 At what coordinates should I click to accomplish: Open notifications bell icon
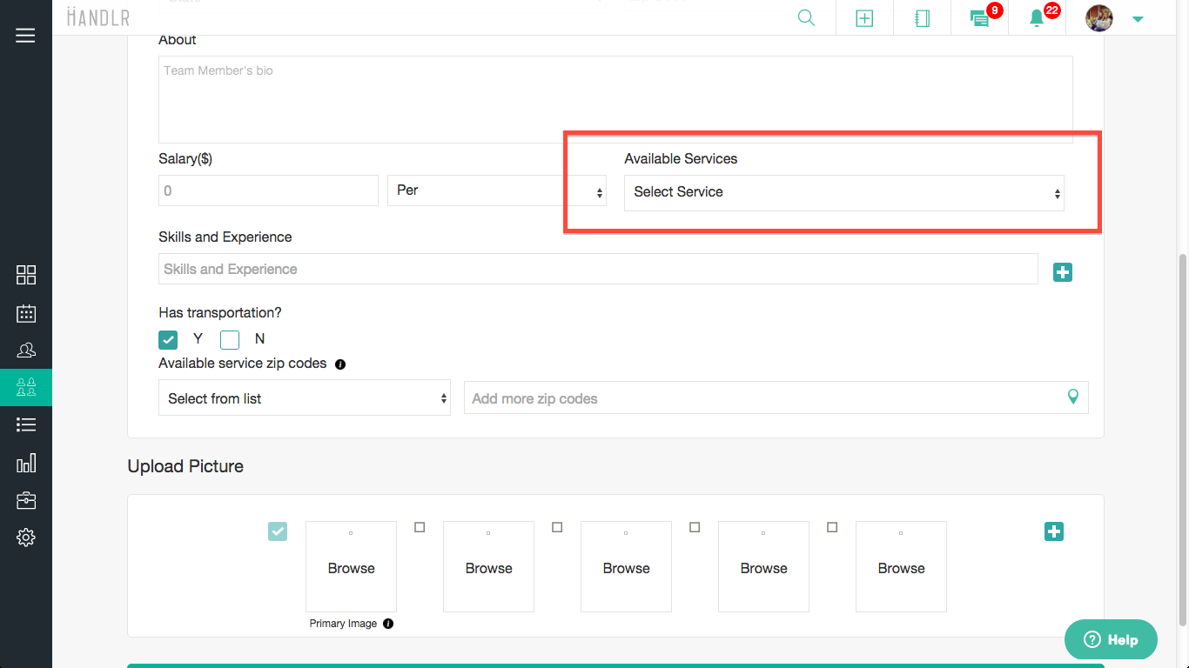[x=1037, y=18]
